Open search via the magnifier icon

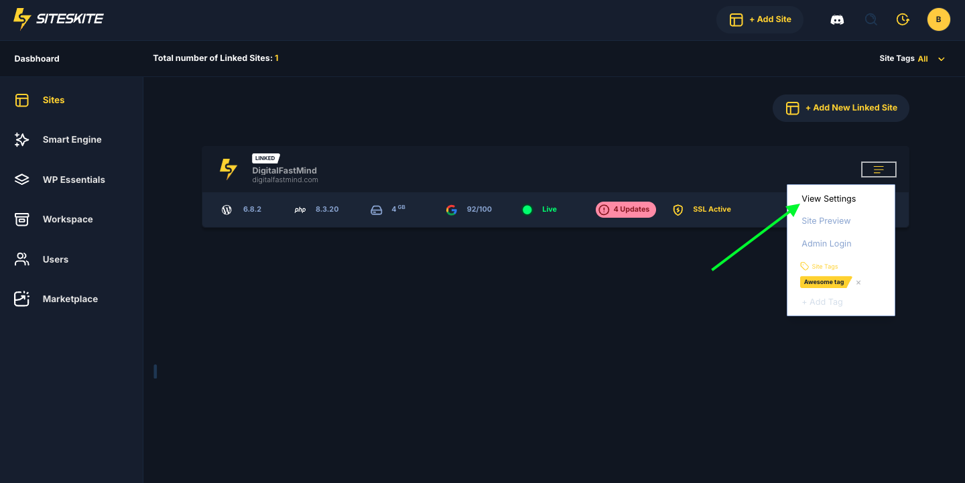871,19
